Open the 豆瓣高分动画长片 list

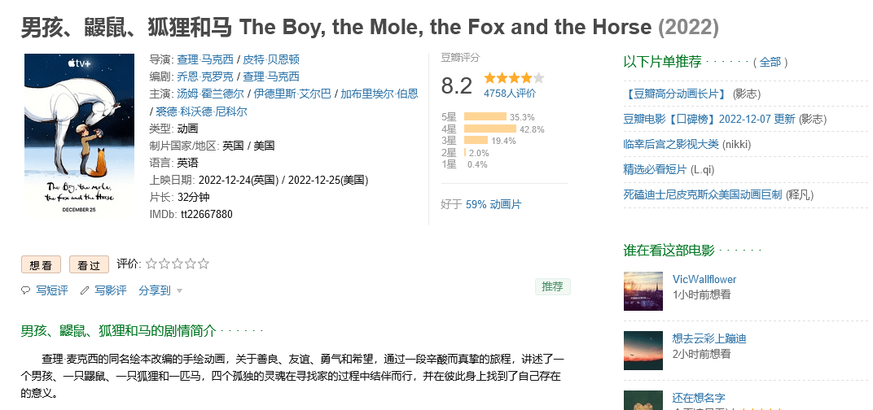(x=675, y=94)
